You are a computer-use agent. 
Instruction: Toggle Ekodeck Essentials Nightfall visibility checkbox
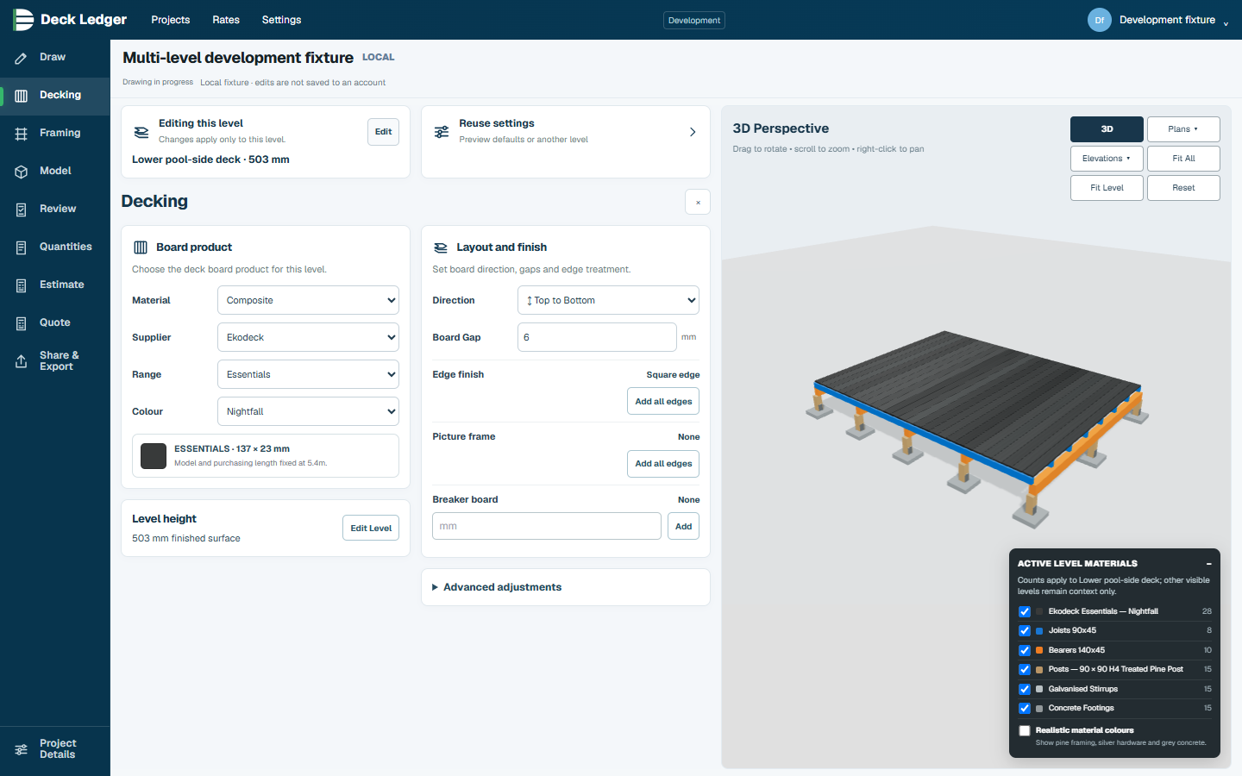1025,611
